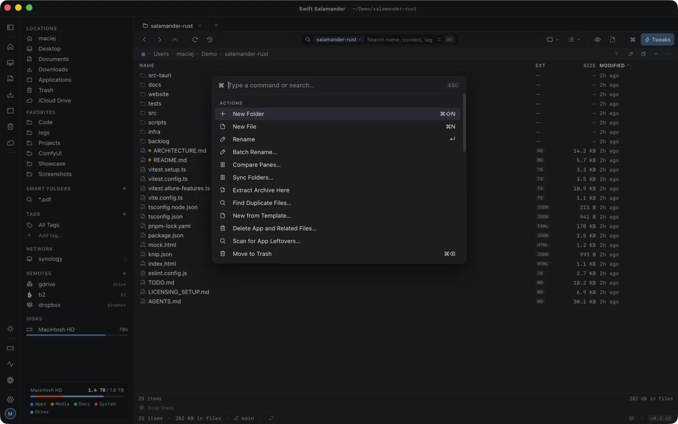Click maciej in the breadcrumb
The image size is (678, 424).
click(x=185, y=54)
